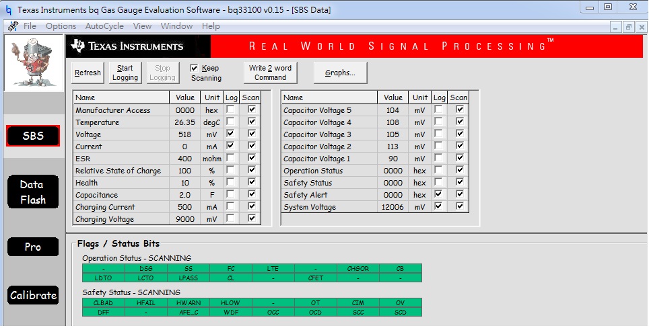Disable Log checkbox for Current

(x=230, y=145)
